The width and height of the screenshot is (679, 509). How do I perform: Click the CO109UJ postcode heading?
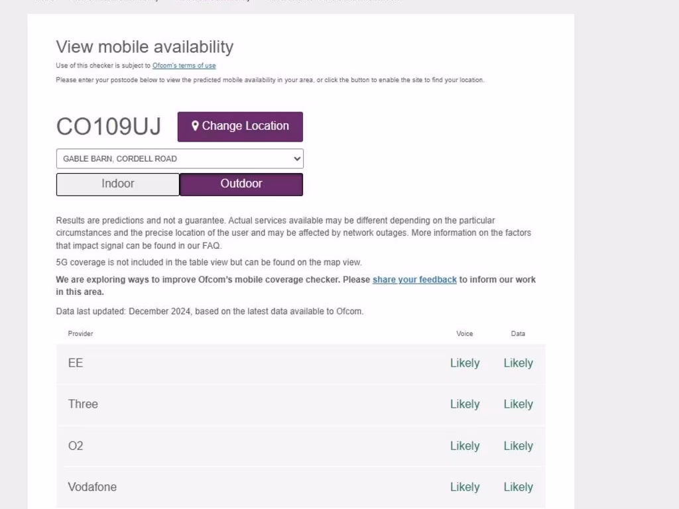point(109,127)
